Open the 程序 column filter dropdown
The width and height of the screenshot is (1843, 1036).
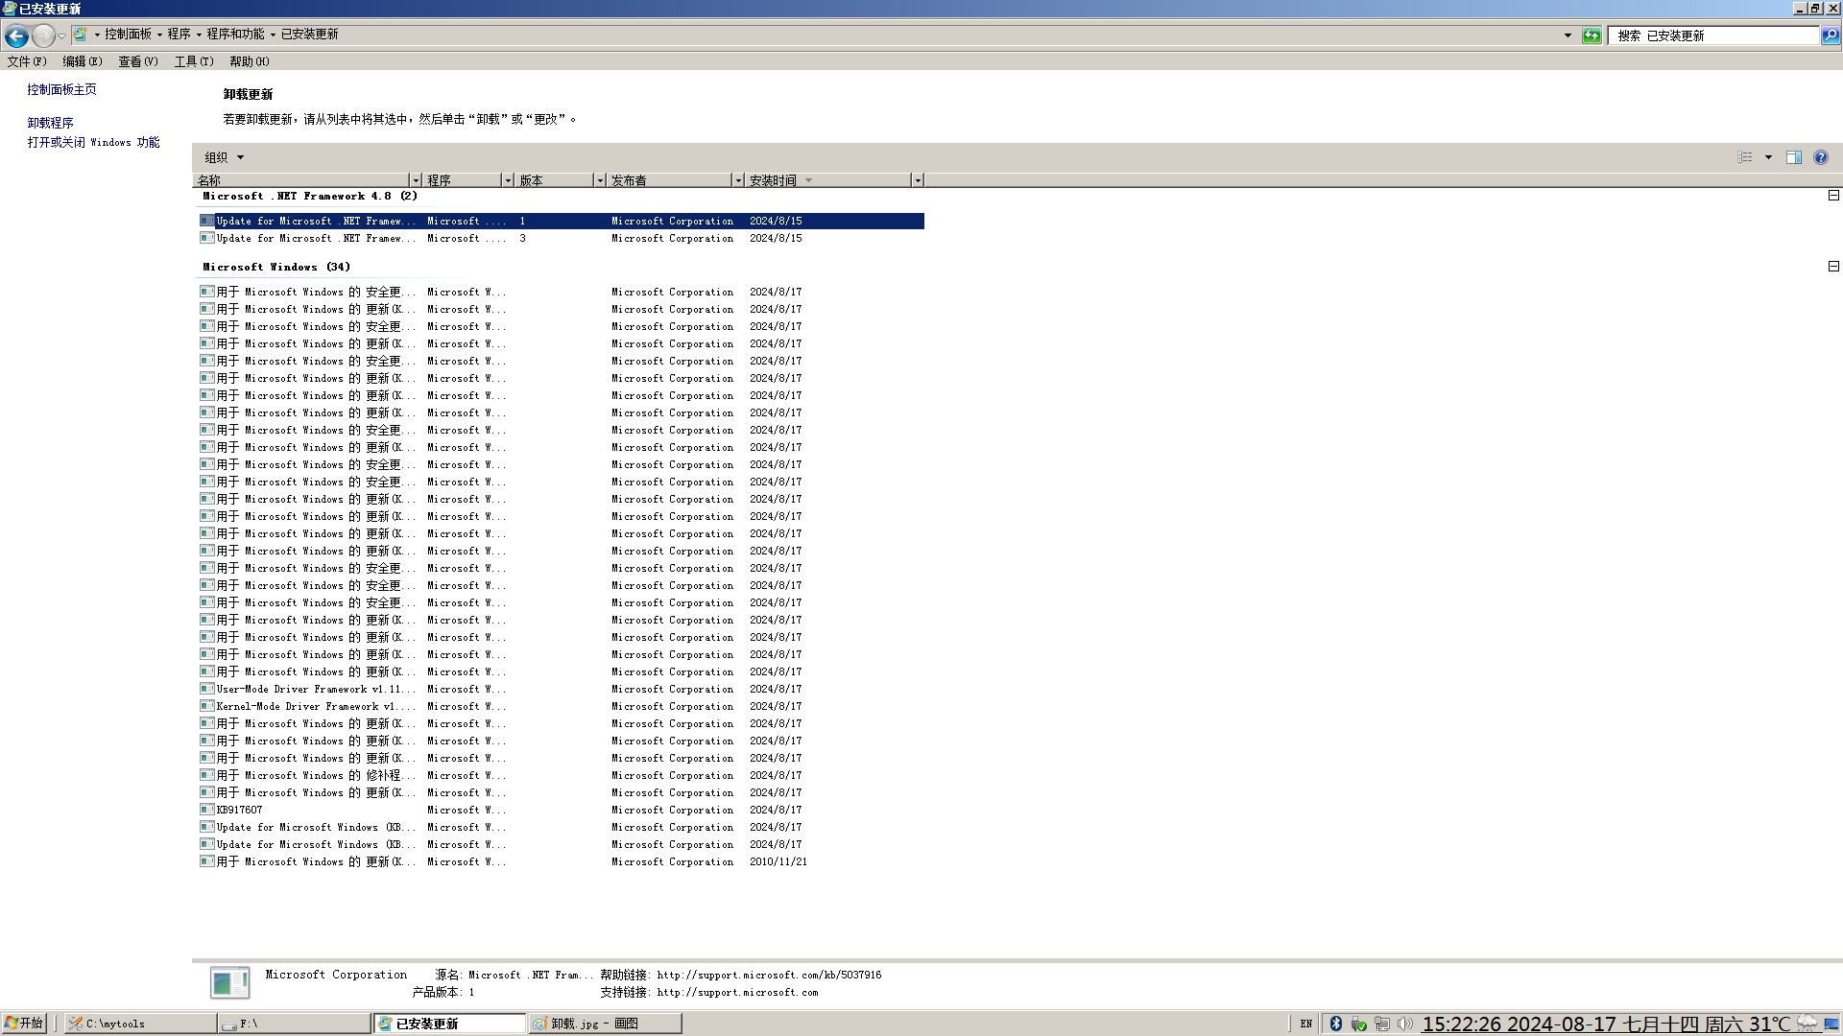(508, 180)
